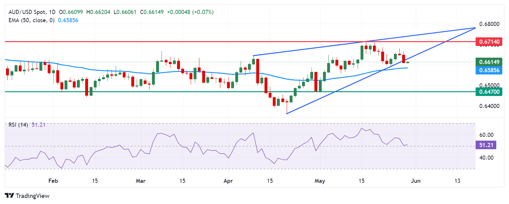Viewport: 509px width, 204px height.
Task: Click the red 0.67140 resistance price tag
Action: [489, 42]
